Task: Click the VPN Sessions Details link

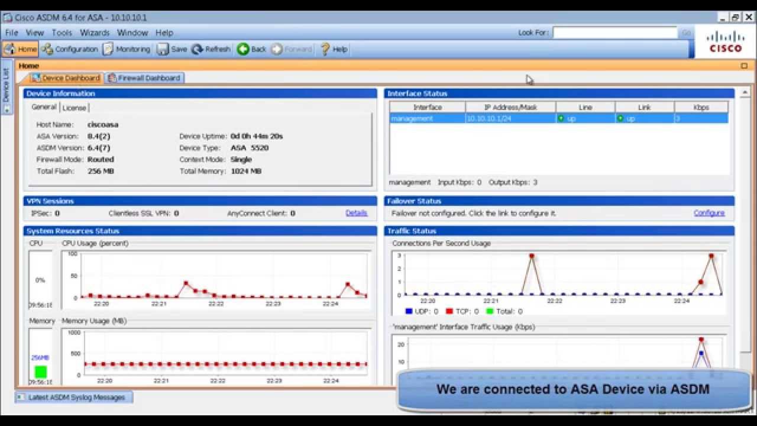Action: click(x=357, y=213)
